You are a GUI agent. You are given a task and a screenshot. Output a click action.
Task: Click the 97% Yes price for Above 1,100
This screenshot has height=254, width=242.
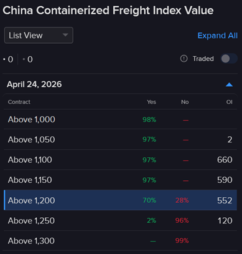coord(149,160)
